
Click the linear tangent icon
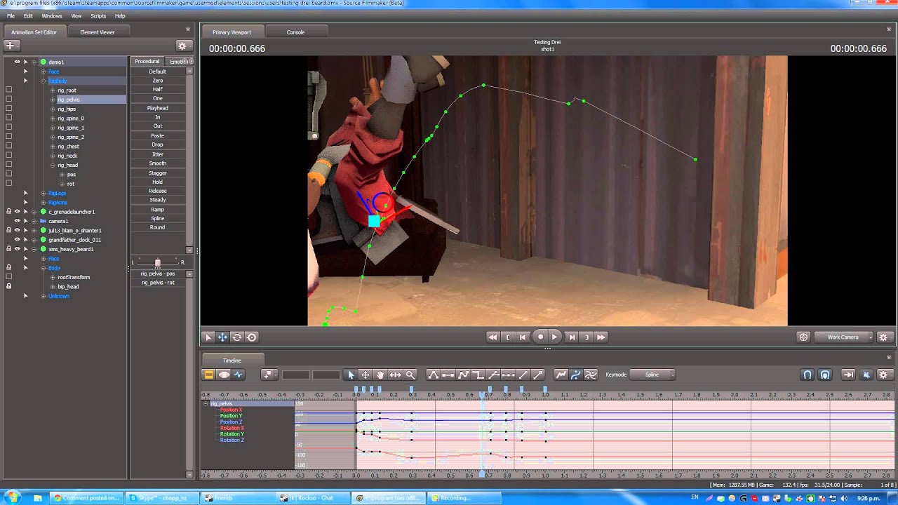point(463,375)
